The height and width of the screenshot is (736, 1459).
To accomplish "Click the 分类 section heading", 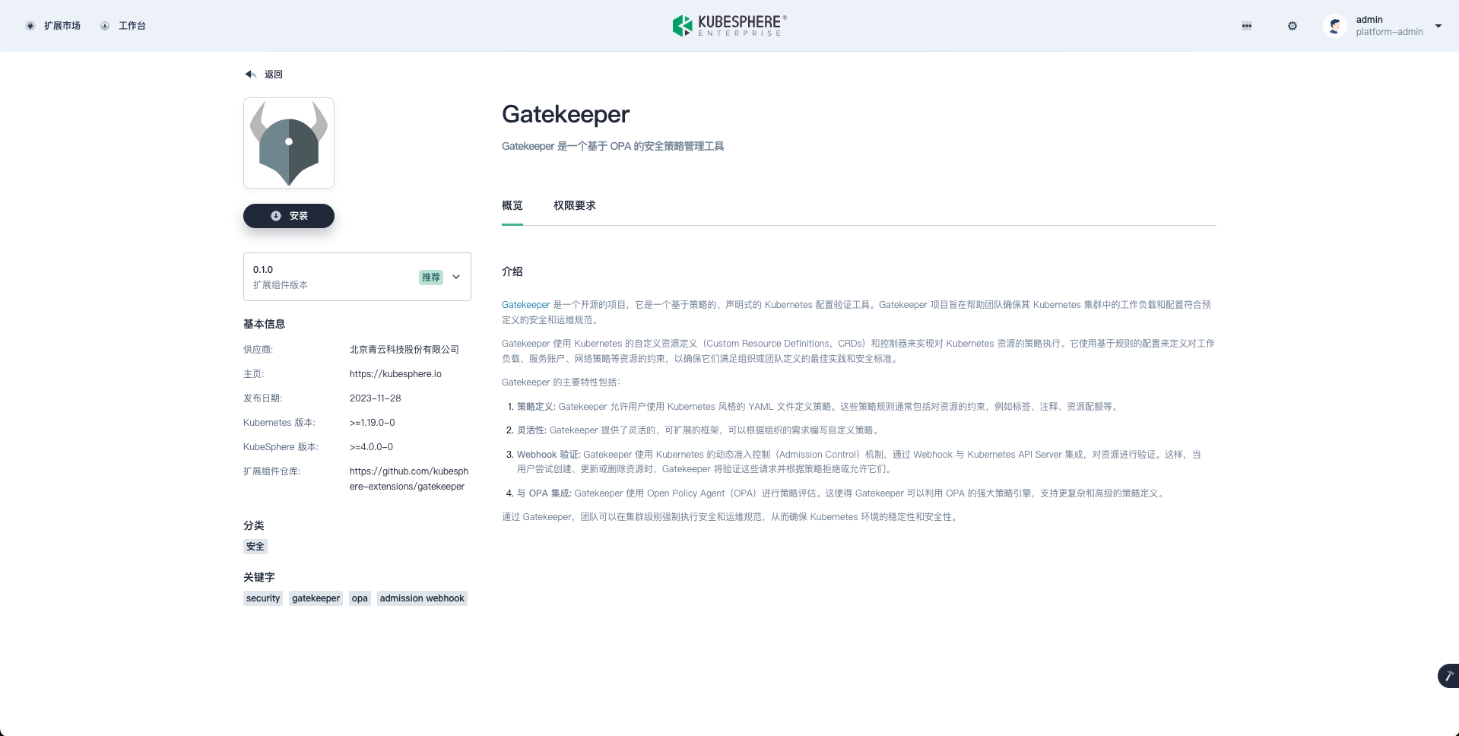I will point(254,525).
